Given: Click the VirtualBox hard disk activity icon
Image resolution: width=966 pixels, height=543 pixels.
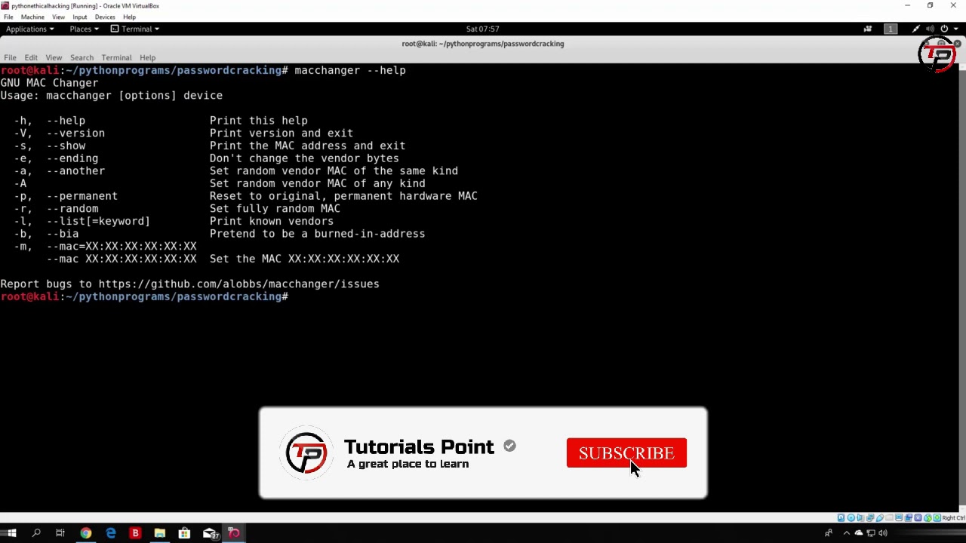Looking at the screenshot, I should coord(841,517).
